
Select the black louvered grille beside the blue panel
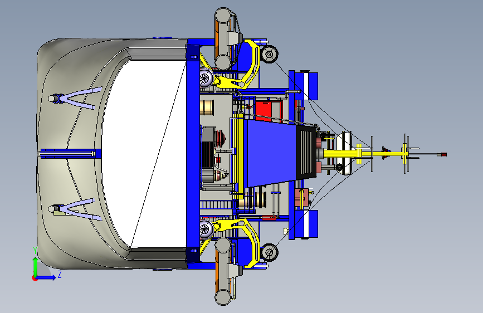(x=306, y=151)
